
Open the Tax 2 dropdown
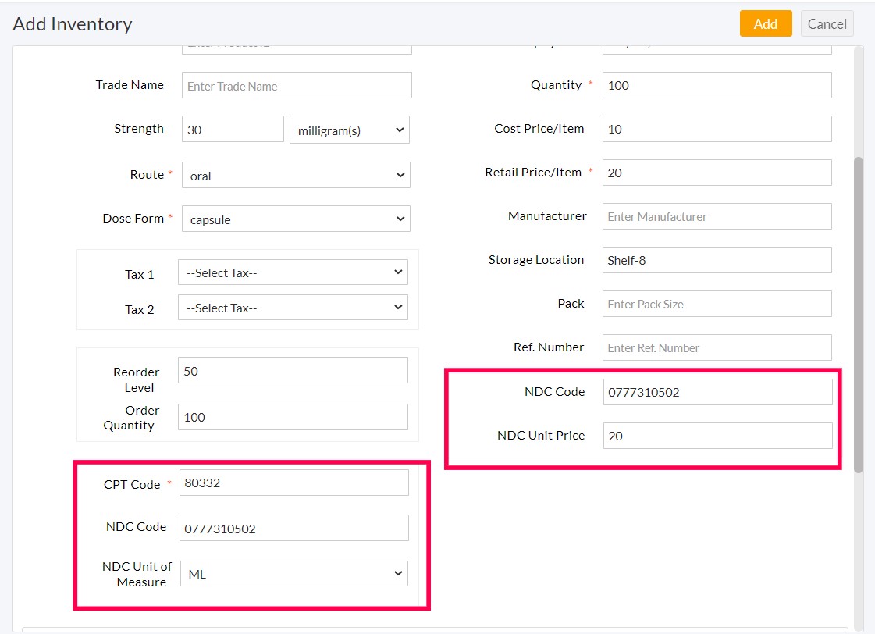click(x=293, y=308)
